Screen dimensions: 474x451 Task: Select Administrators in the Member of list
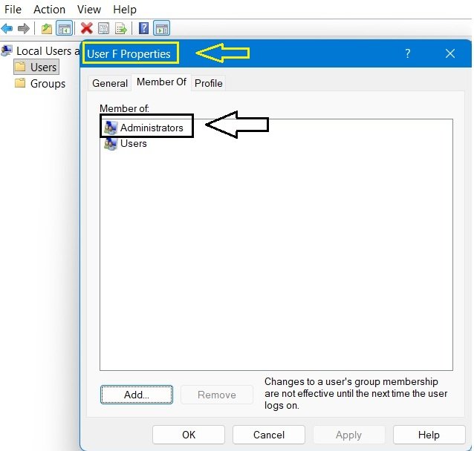click(x=143, y=128)
